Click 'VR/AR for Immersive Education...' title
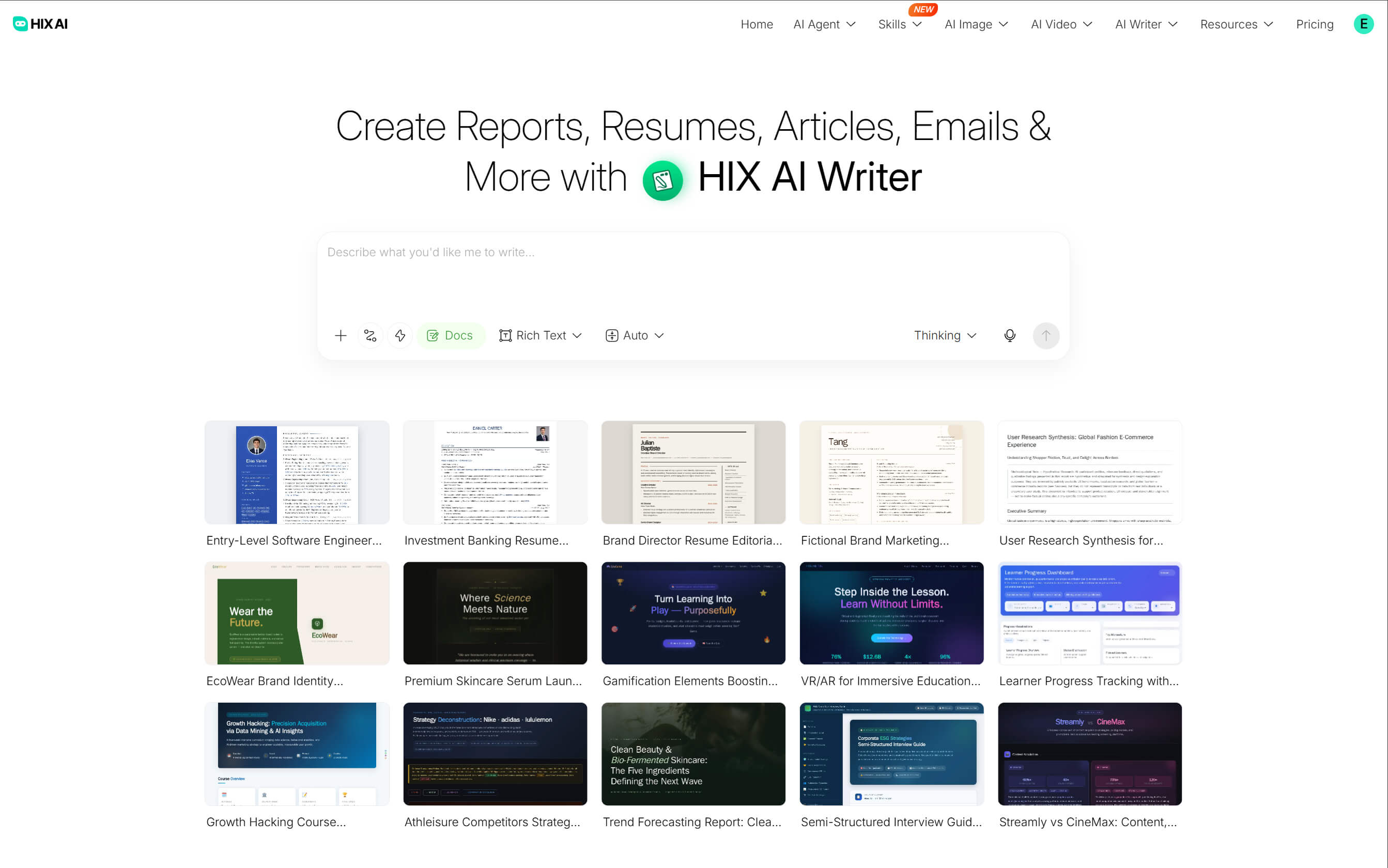The width and height of the screenshot is (1388, 868). (891, 681)
